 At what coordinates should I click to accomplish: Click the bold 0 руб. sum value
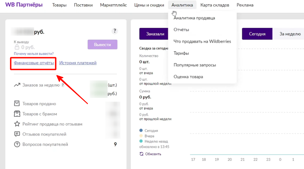pyautogui.click(x=145, y=97)
